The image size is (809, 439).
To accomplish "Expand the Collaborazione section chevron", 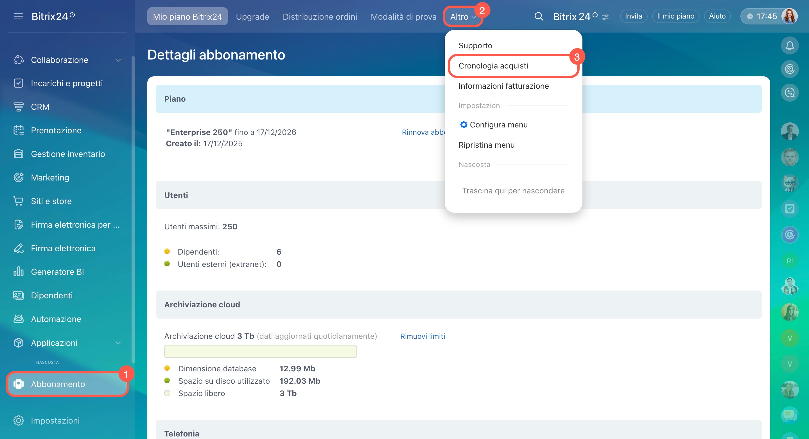I will click(118, 60).
